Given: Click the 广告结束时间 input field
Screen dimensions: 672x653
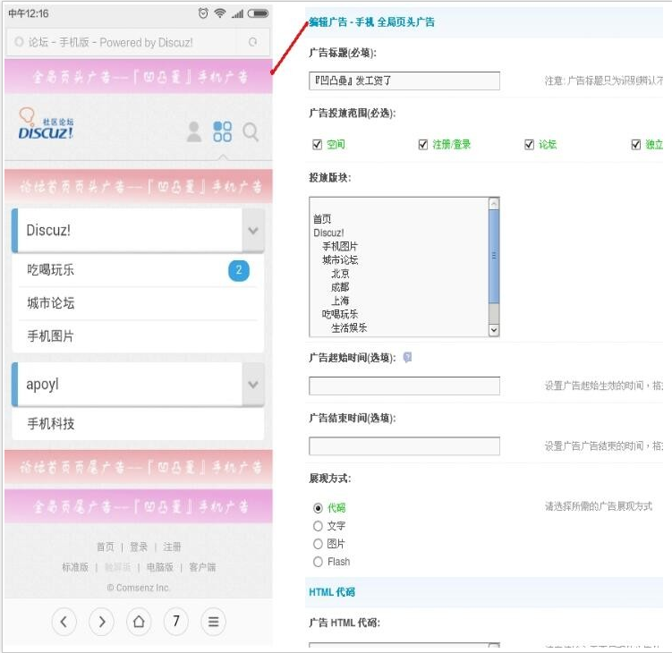Looking at the screenshot, I should (404, 446).
